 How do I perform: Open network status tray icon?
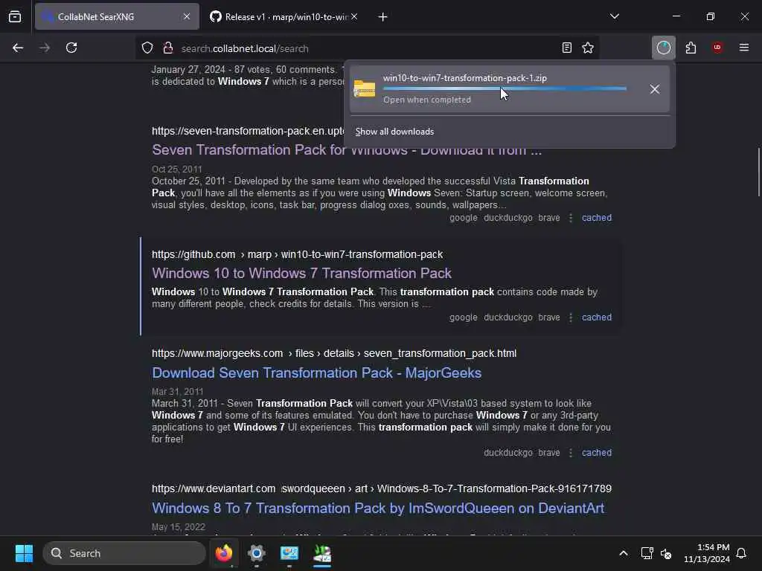click(x=647, y=553)
